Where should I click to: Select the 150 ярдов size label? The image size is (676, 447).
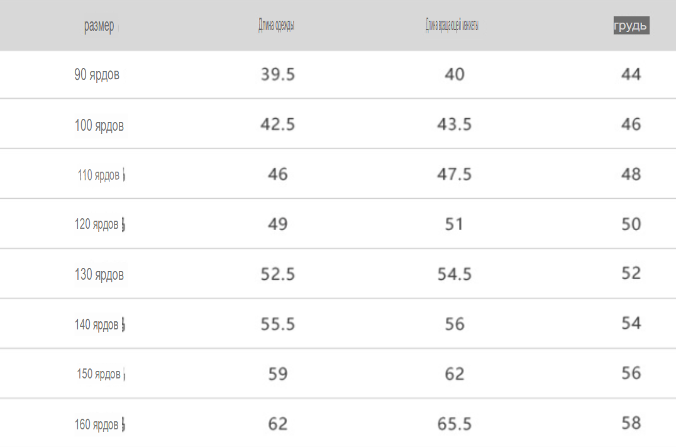tap(99, 374)
